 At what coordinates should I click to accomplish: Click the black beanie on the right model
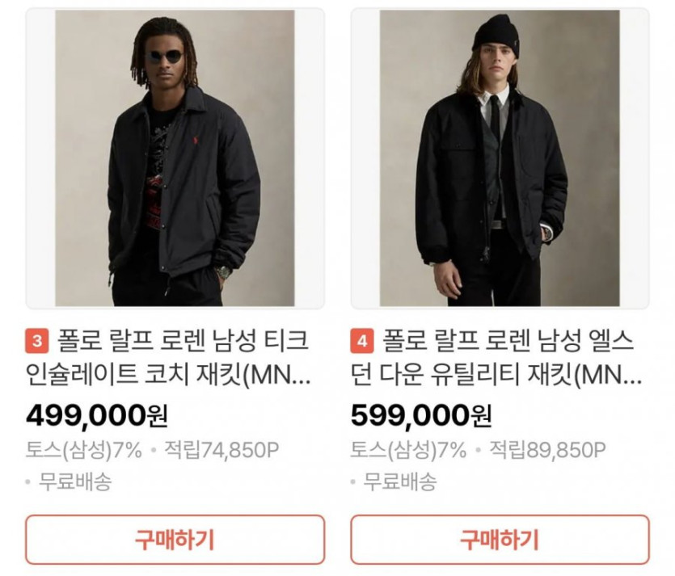click(495, 33)
